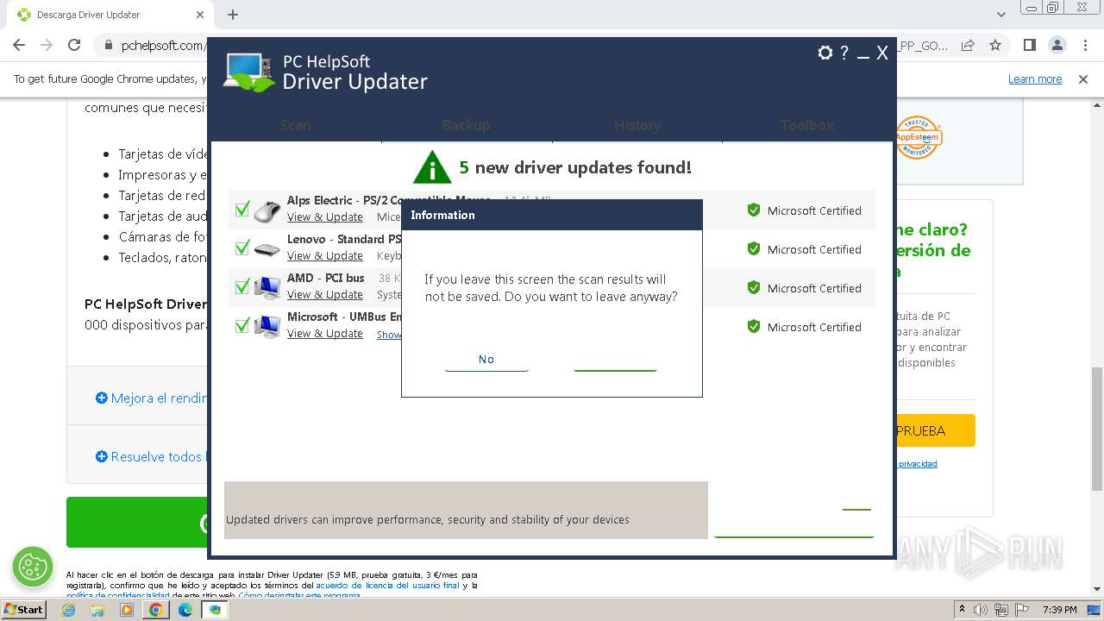
Task: Uncheck the Lenovo Standard PS driver checkbox
Action: [242, 248]
